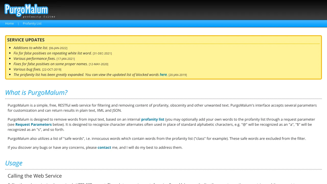Select paragraph starting 'PurgoMalum also utilizes'
327x184 pixels.
[x=157, y=139]
